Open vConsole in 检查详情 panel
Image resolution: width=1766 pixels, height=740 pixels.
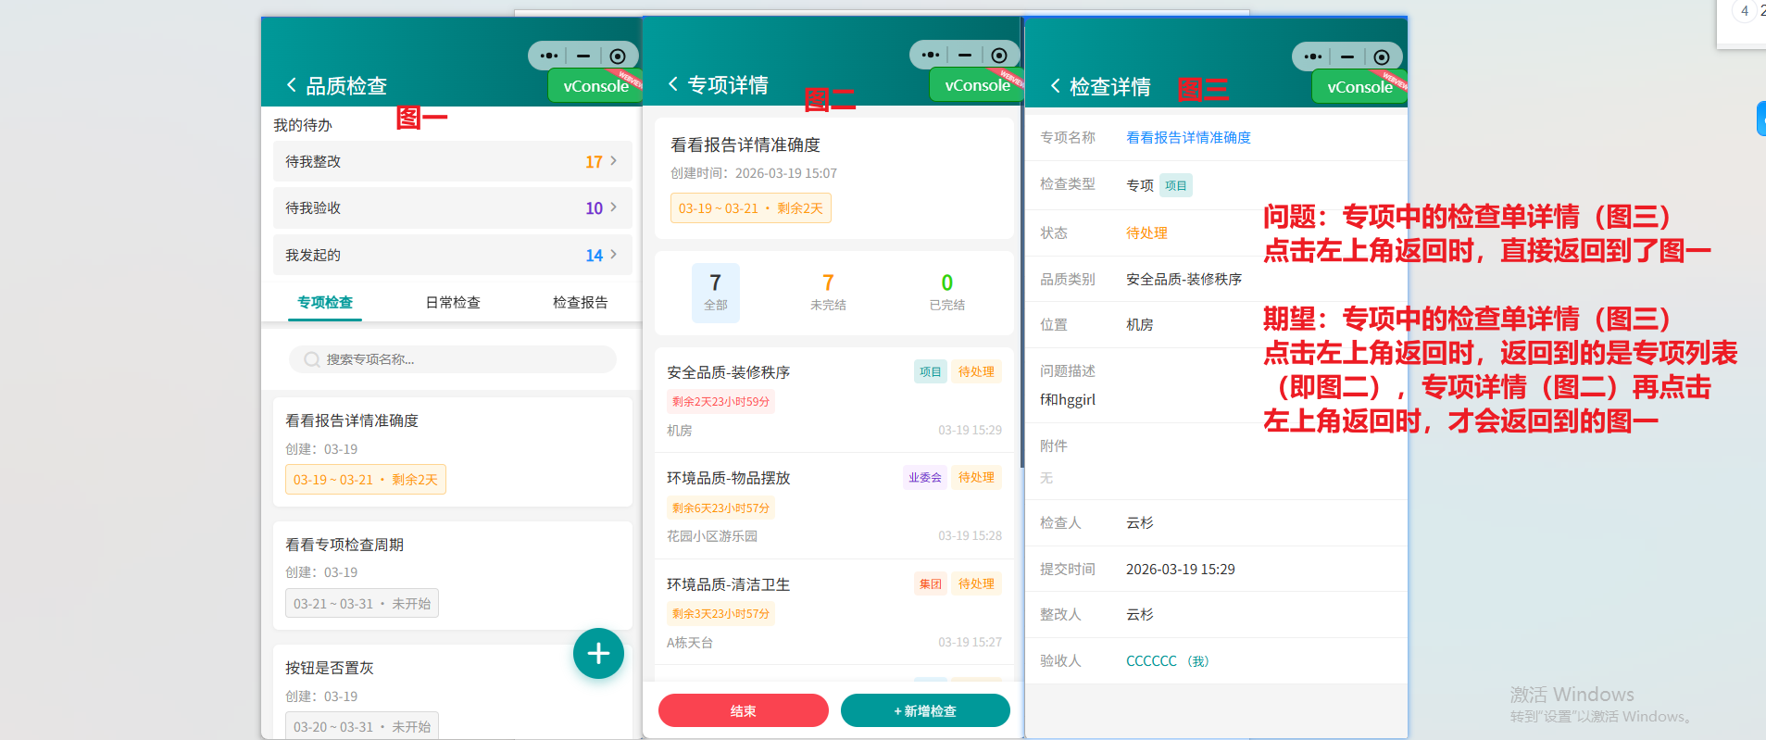pos(1359,87)
